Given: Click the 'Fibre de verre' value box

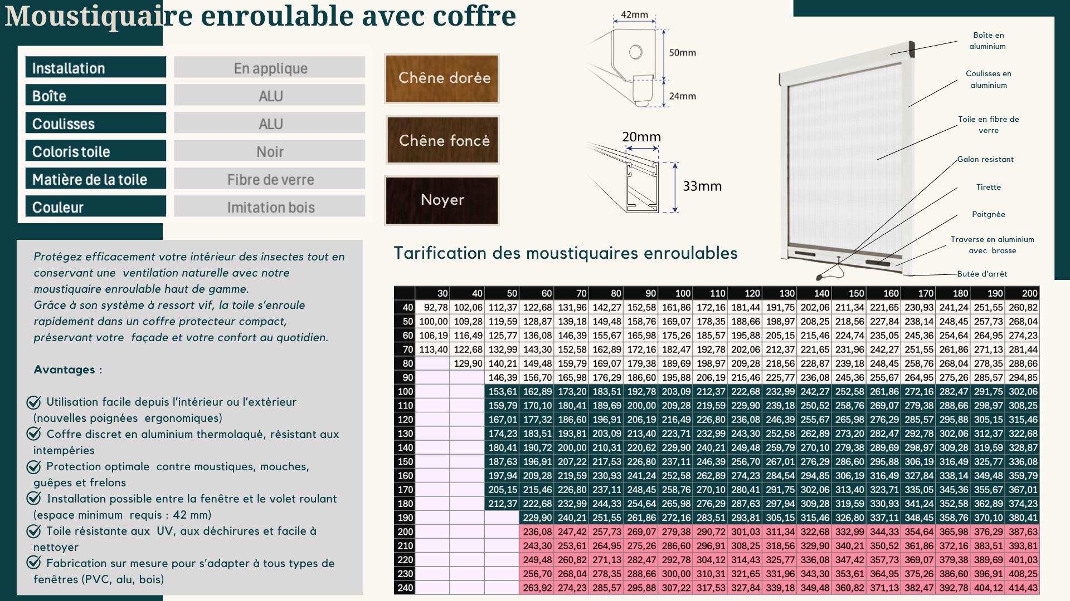Looking at the screenshot, I should pos(270,179).
